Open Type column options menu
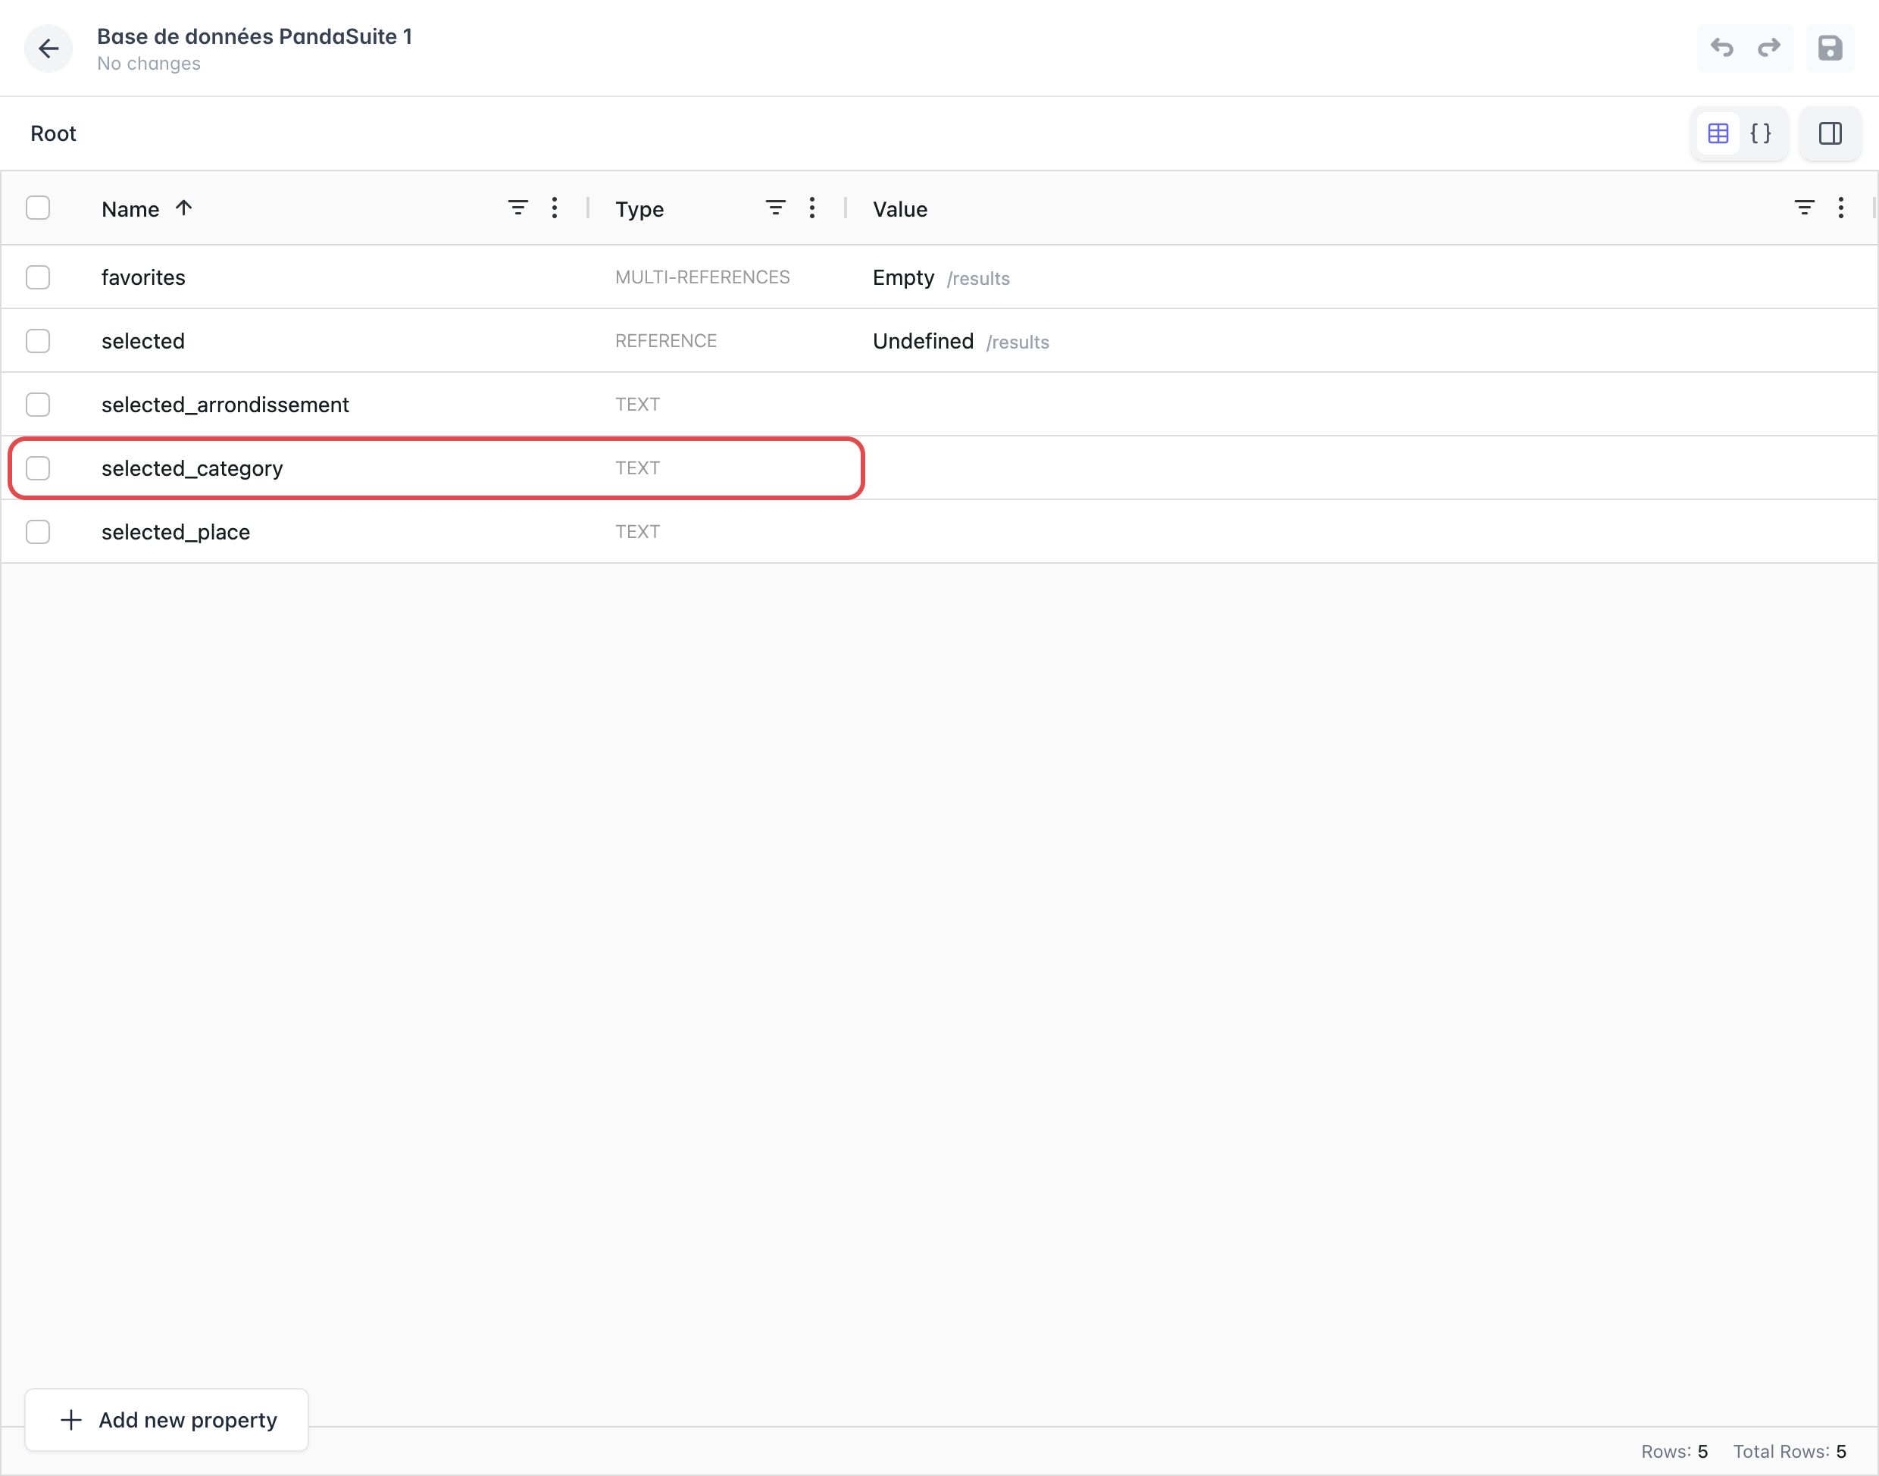The height and width of the screenshot is (1476, 1879). (812, 208)
